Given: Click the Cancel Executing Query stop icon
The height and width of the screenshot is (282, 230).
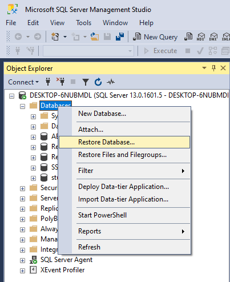Looking at the screenshot, I should 188,51.
